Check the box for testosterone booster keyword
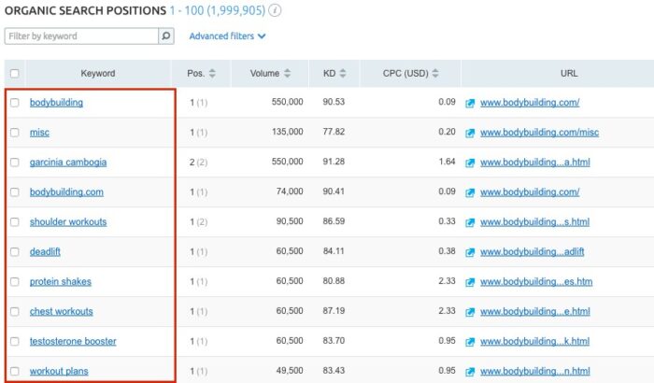 coord(15,342)
